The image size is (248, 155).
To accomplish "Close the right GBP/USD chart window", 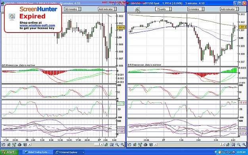I will (244, 3).
